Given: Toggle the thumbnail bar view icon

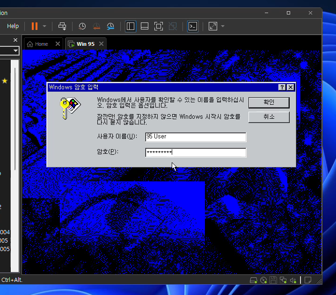Looking at the screenshot, I should pyautogui.click(x=145, y=26).
